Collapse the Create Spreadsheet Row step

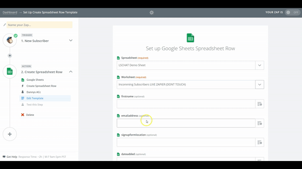point(70,72)
